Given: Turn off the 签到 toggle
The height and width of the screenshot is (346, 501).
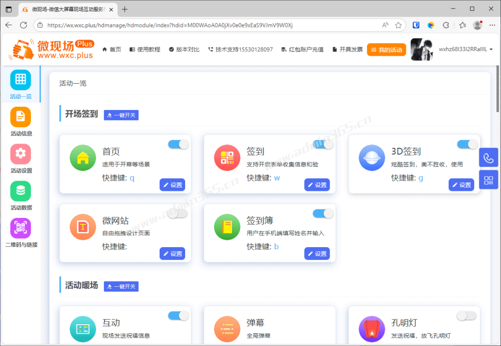Looking at the screenshot, I should 323,144.
